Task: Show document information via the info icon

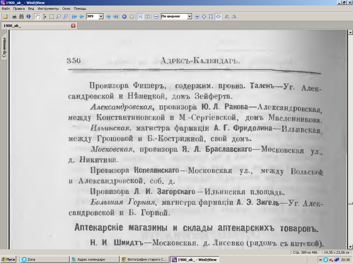Action: coord(28,16)
